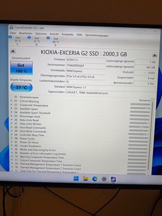Click the Seriennummer field

pos(86,65)
